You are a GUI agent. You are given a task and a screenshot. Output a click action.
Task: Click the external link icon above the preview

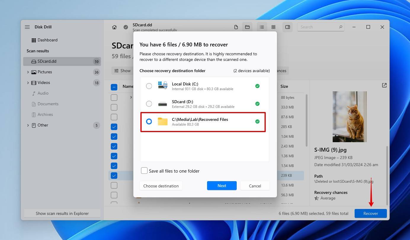384,85
